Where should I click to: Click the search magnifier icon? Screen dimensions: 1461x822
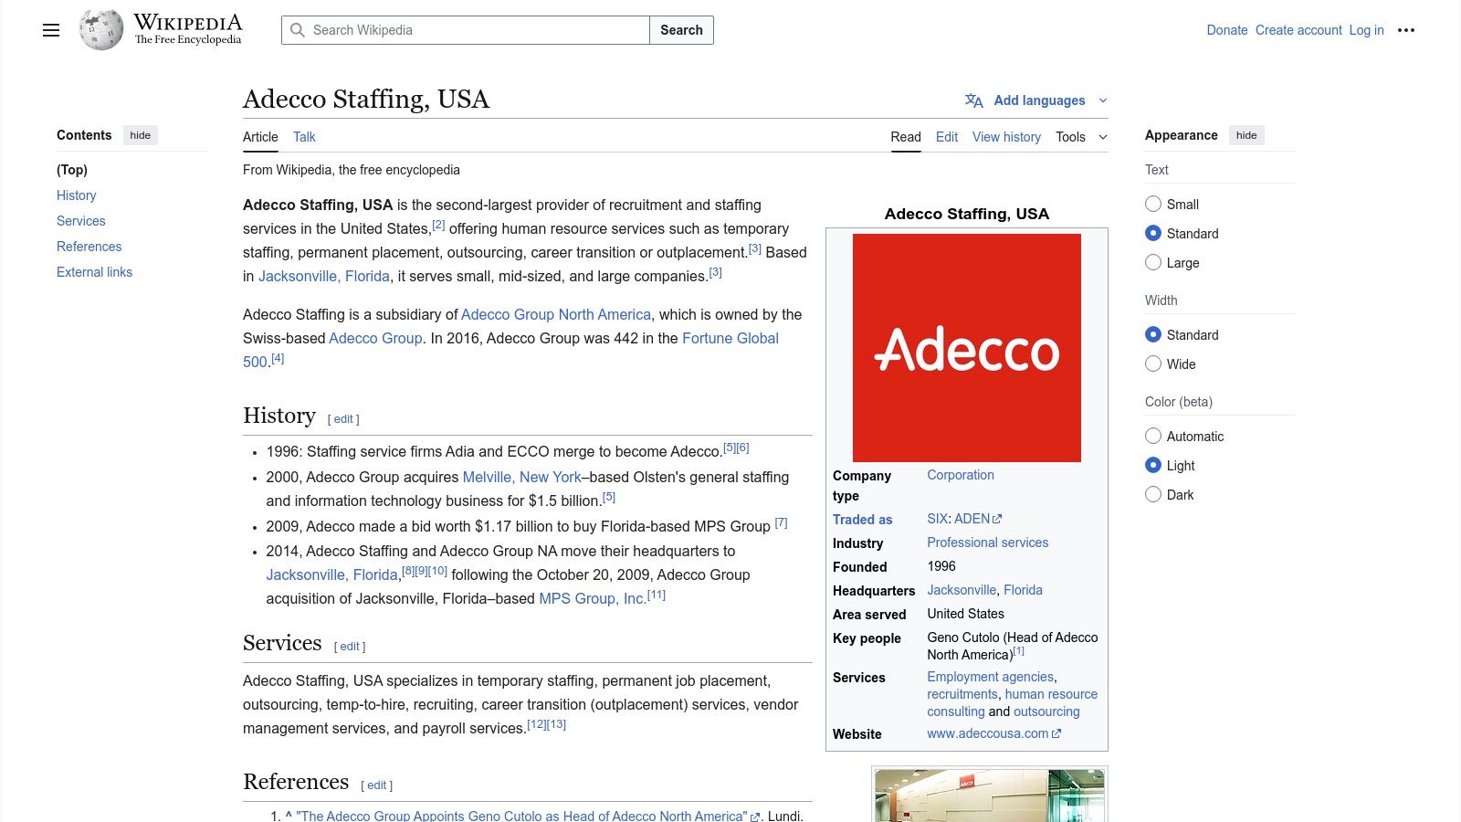[298, 30]
